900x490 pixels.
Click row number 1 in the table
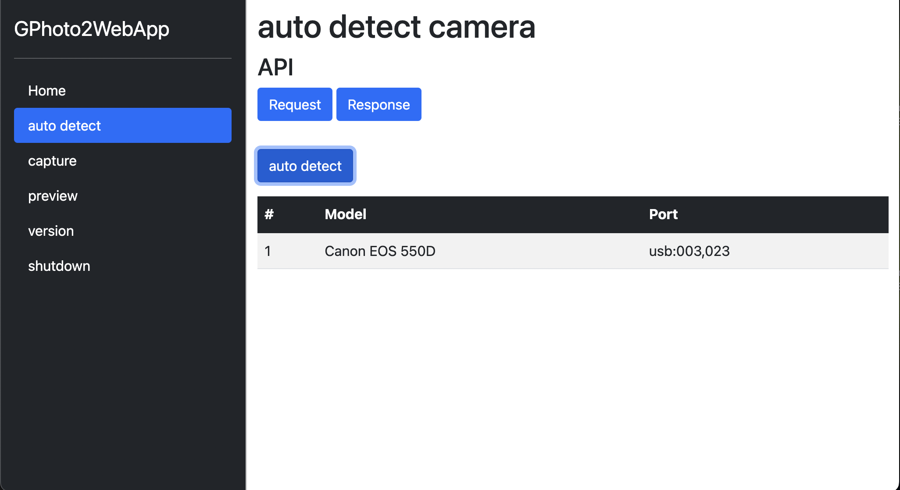[287, 251]
